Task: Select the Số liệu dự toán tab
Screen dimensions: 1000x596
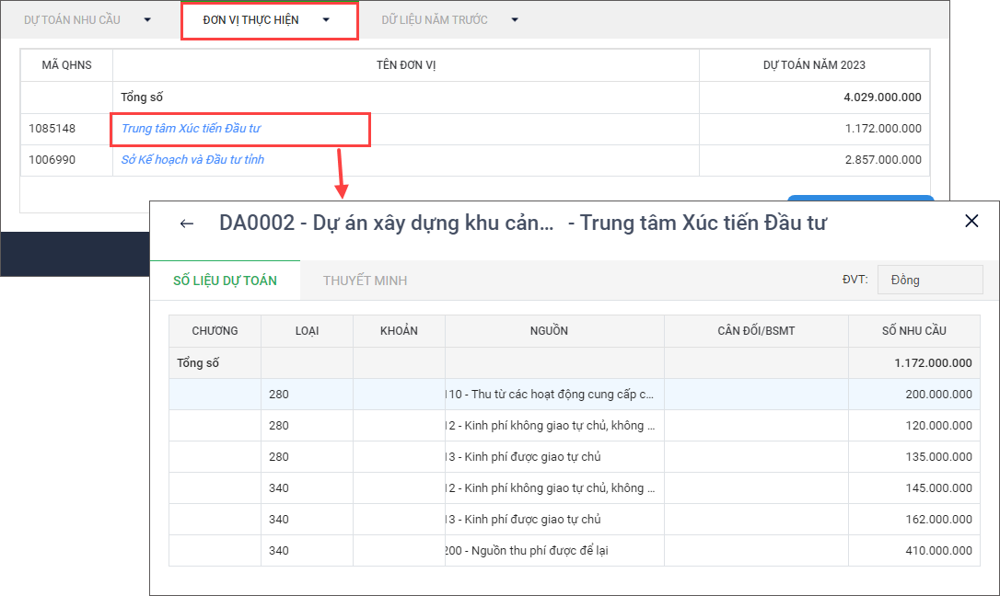Action: pos(225,281)
